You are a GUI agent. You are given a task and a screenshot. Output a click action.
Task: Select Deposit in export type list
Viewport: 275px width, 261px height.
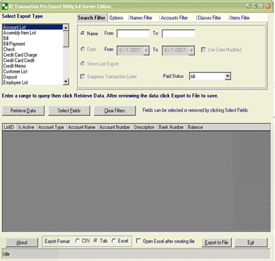pyautogui.click(x=33, y=77)
